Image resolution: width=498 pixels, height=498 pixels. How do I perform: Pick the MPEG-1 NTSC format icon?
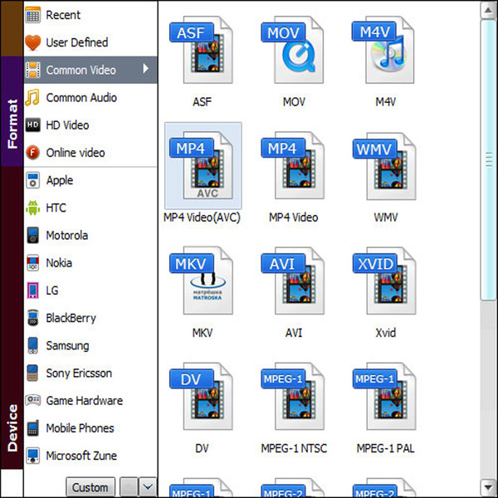pyautogui.click(x=293, y=397)
